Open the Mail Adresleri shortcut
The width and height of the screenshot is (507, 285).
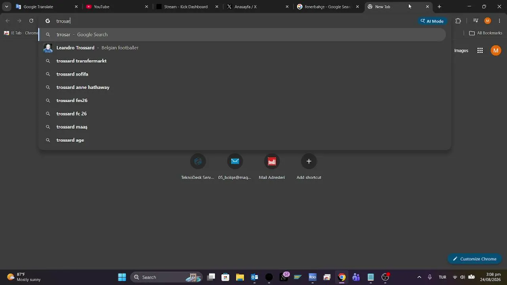[272, 167]
